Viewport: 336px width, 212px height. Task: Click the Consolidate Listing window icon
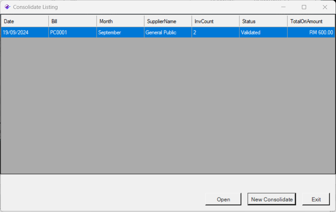(x=7, y=7)
